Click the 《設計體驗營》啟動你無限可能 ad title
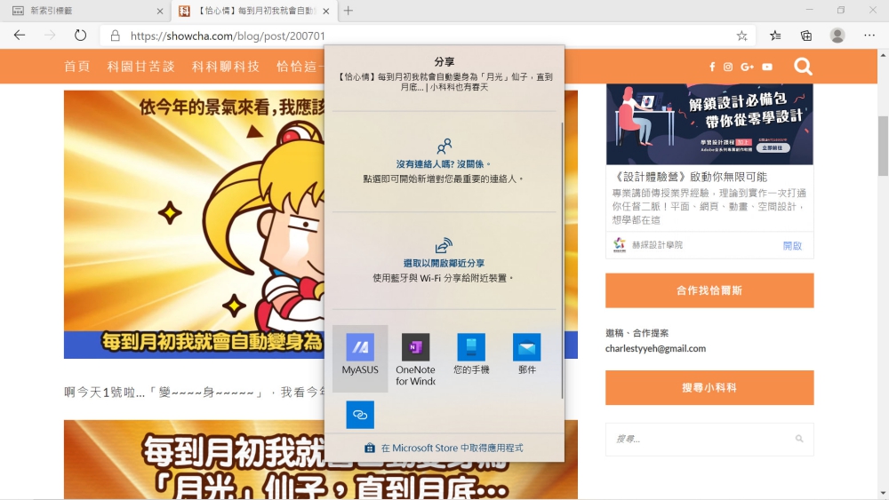This screenshot has width=889, height=500. (689, 177)
